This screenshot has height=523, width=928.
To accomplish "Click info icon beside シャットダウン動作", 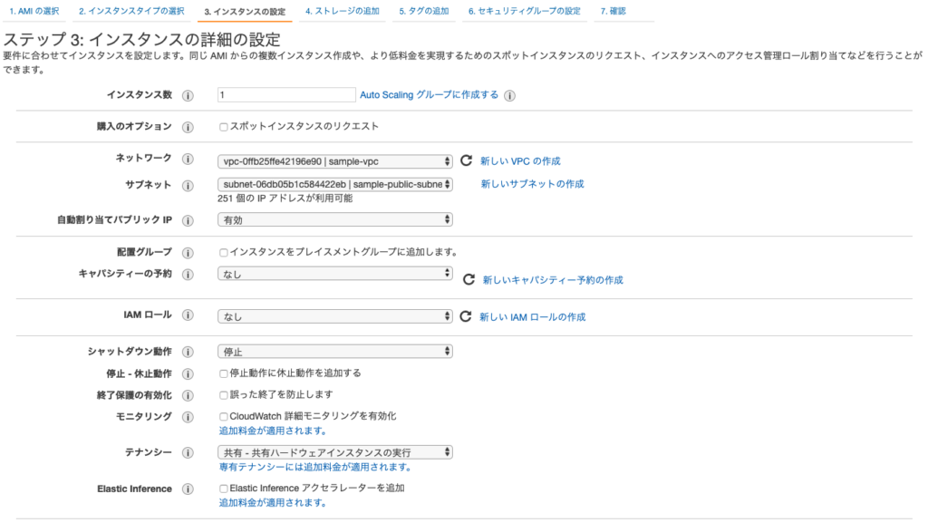I will (188, 352).
